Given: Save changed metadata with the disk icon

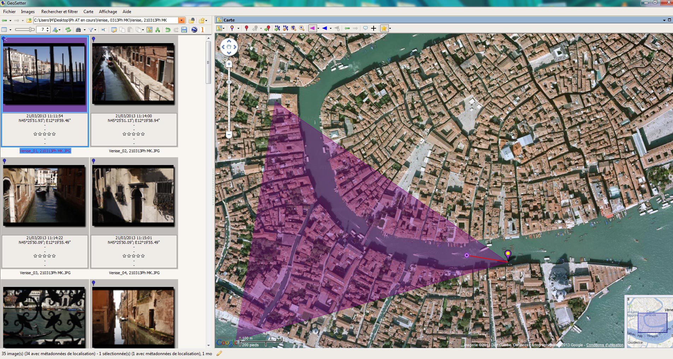Looking at the screenshot, I should [185, 30].
